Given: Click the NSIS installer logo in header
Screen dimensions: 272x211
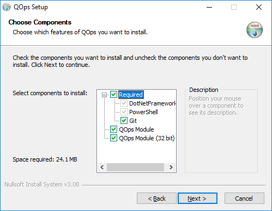Looking at the screenshot, I should click(255, 30).
